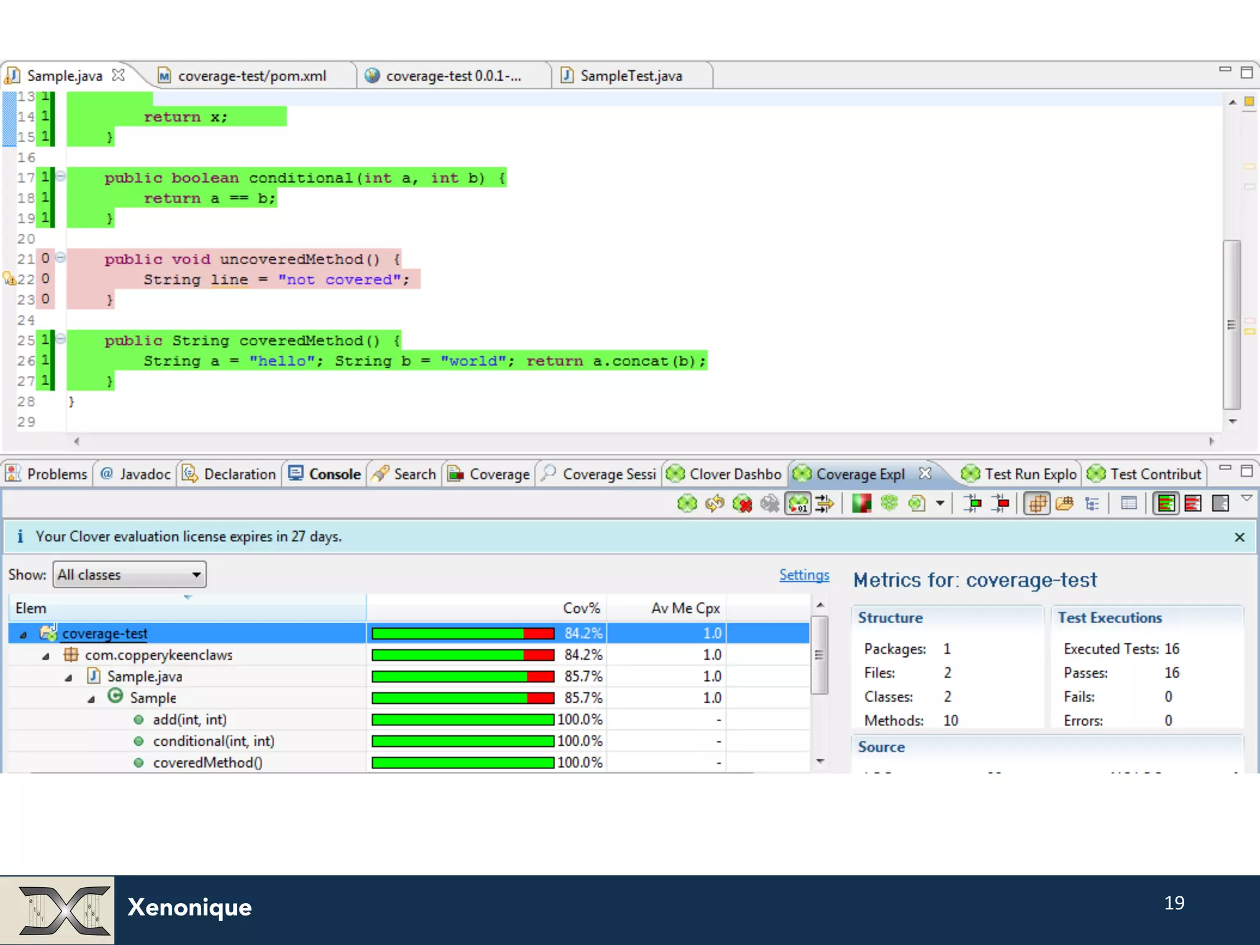Toggle the package grouping layout button
1260x945 pixels.
[1037, 504]
